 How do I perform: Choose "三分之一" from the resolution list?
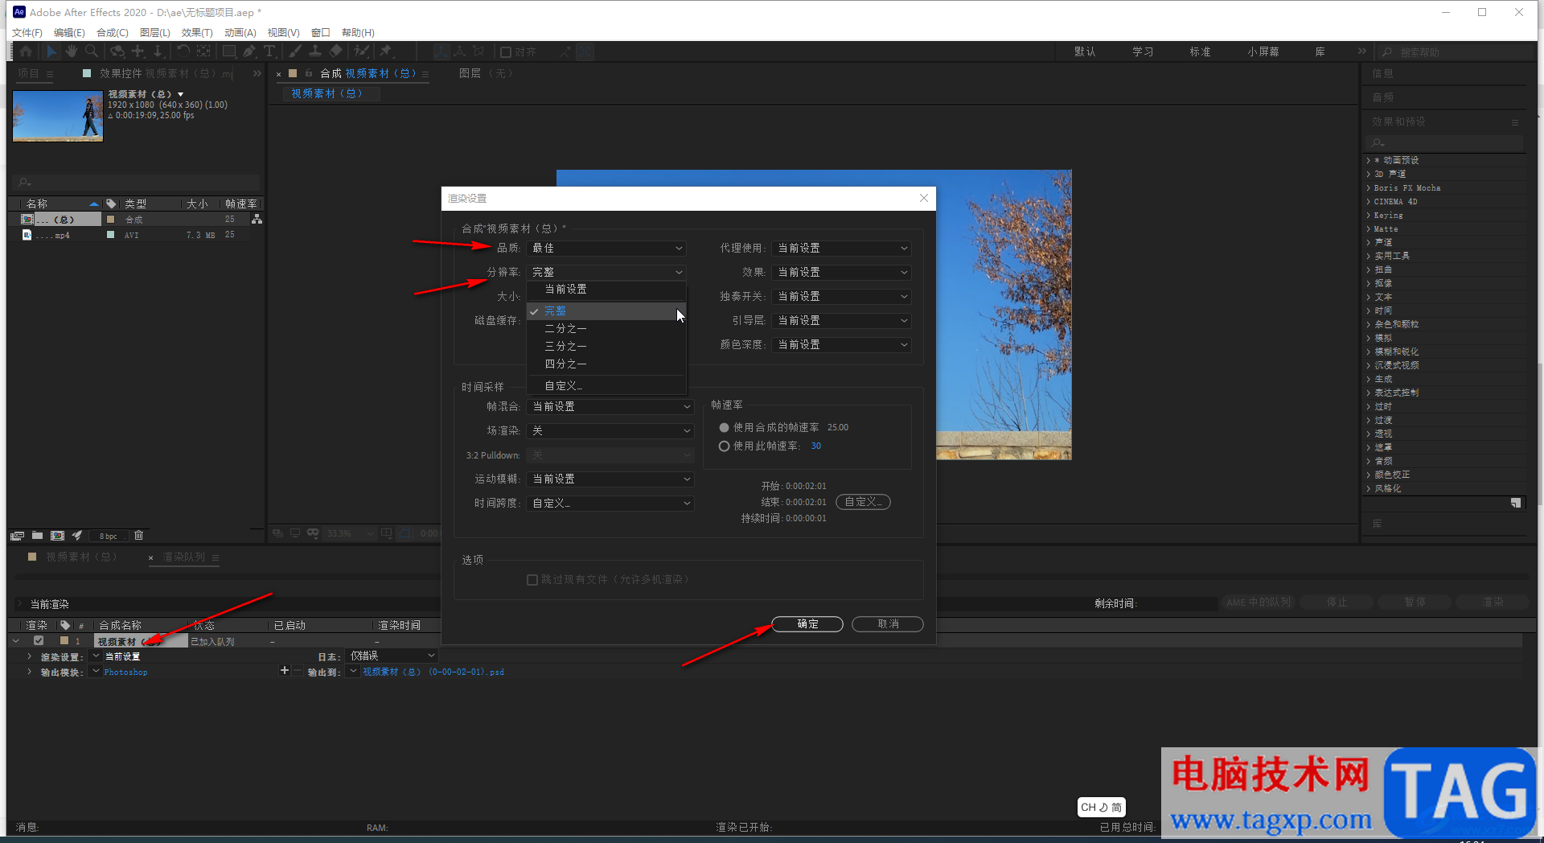click(x=606, y=347)
